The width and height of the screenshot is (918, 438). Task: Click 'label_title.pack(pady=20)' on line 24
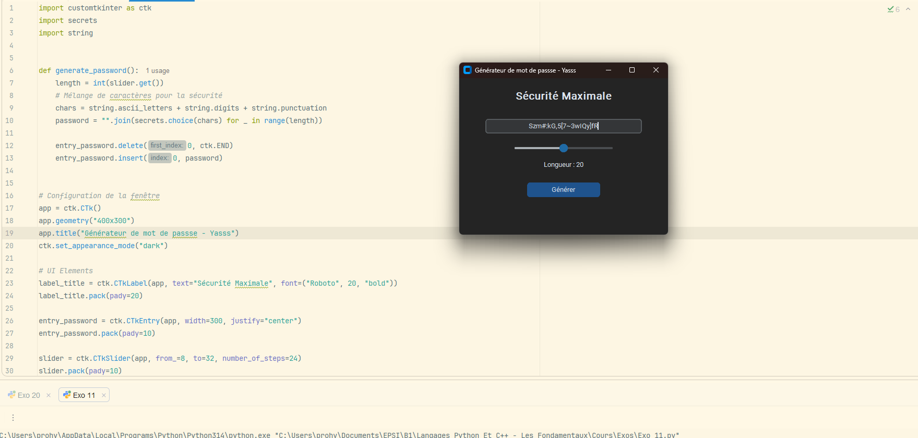pos(91,296)
